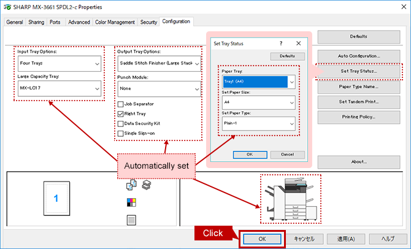The image size is (411, 249).
Task: Open the Large Capacity Tray dropdown
Action: point(60,88)
